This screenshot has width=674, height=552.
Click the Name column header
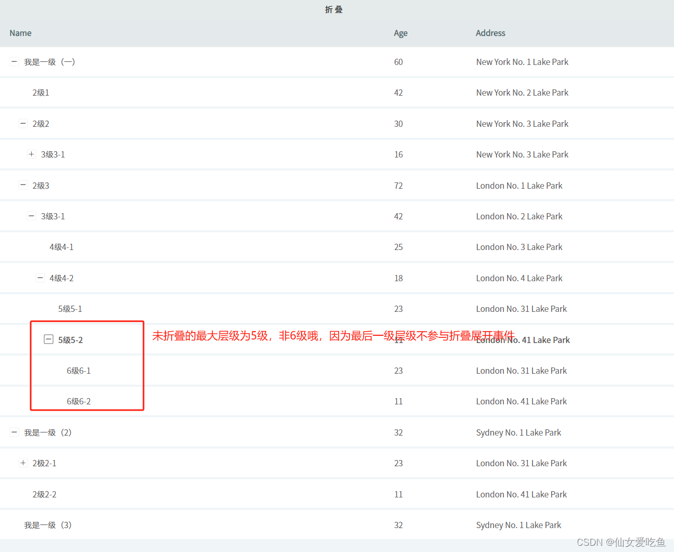click(x=20, y=33)
